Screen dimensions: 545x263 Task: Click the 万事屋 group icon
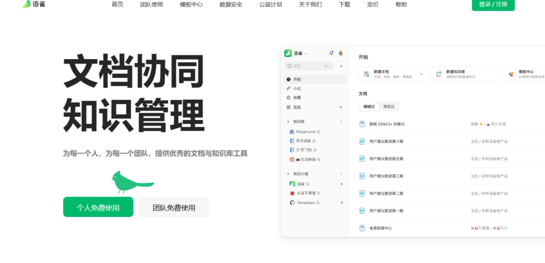pyautogui.click(x=292, y=193)
